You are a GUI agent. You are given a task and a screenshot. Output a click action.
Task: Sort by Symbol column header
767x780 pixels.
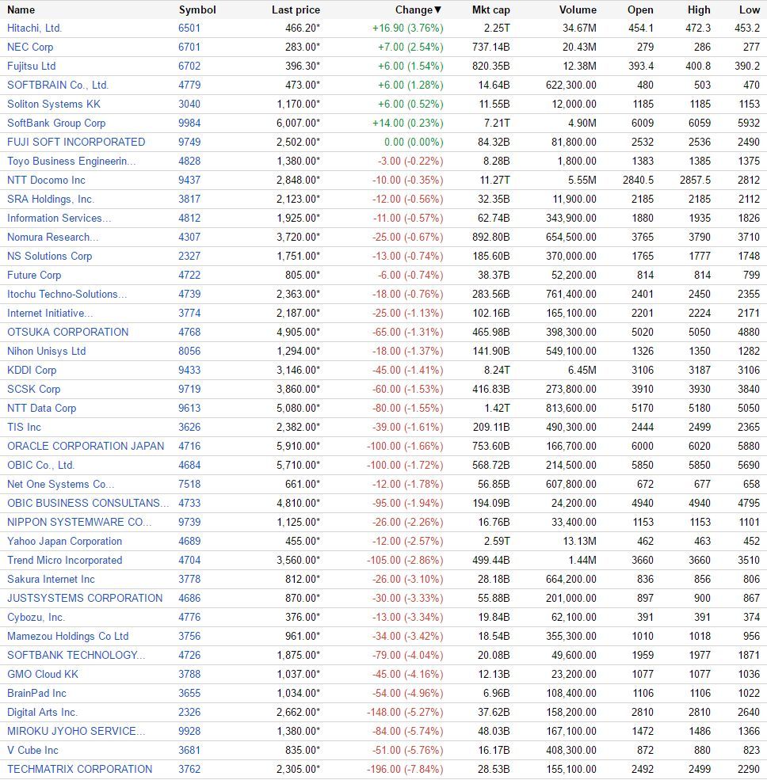(x=197, y=10)
